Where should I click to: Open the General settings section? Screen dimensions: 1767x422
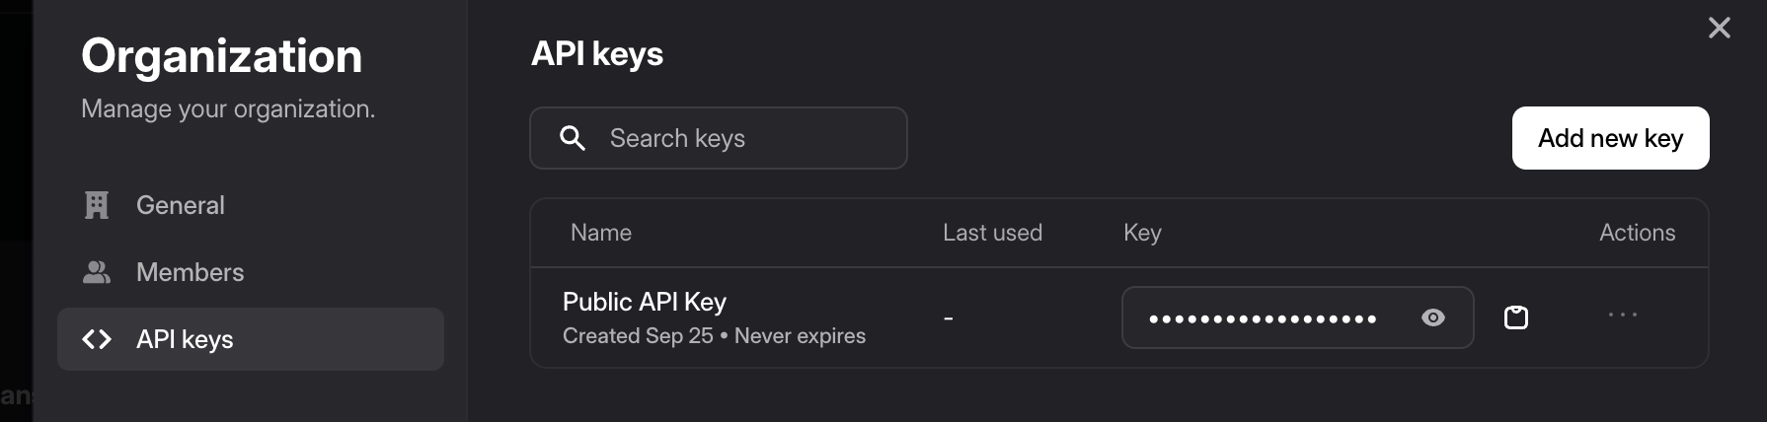[181, 205]
